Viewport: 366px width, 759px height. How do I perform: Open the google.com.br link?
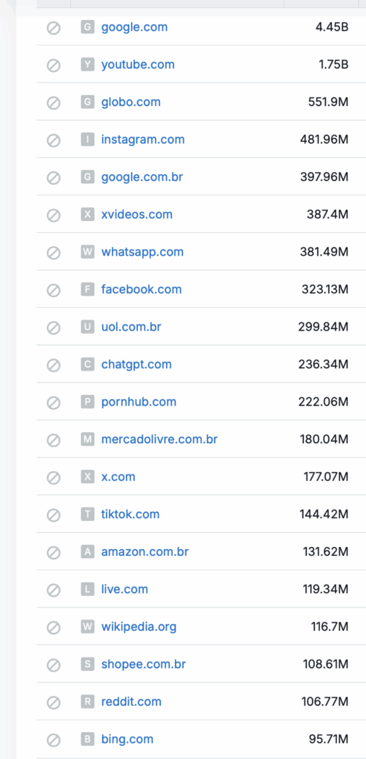pyautogui.click(x=142, y=176)
